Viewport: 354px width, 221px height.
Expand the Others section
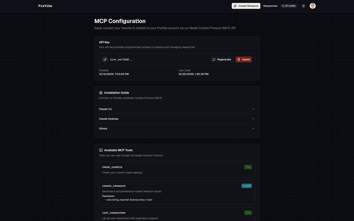coord(177,128)
